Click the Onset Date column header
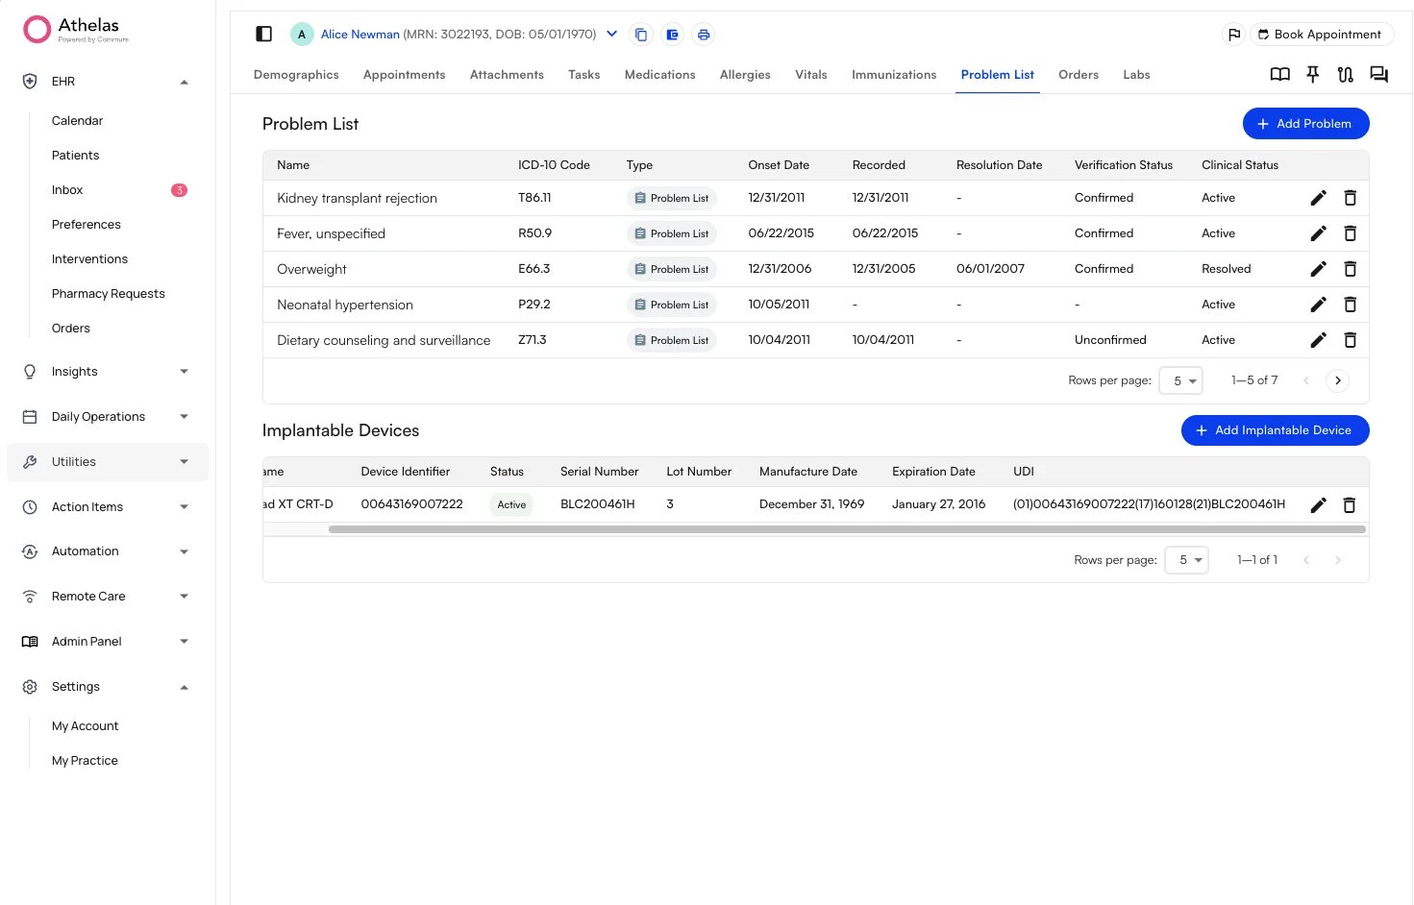The image size is (1414, 905). tap(779, 165)
